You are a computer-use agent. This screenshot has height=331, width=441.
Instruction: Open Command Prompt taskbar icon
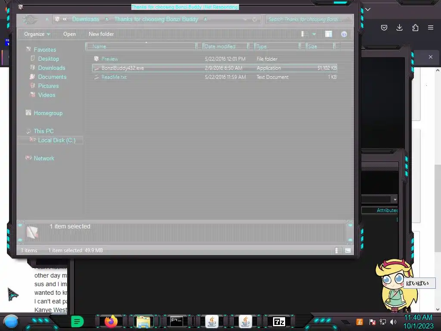[177, 321]
